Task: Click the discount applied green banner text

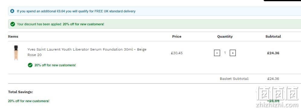Action: [x=60, y=24]
